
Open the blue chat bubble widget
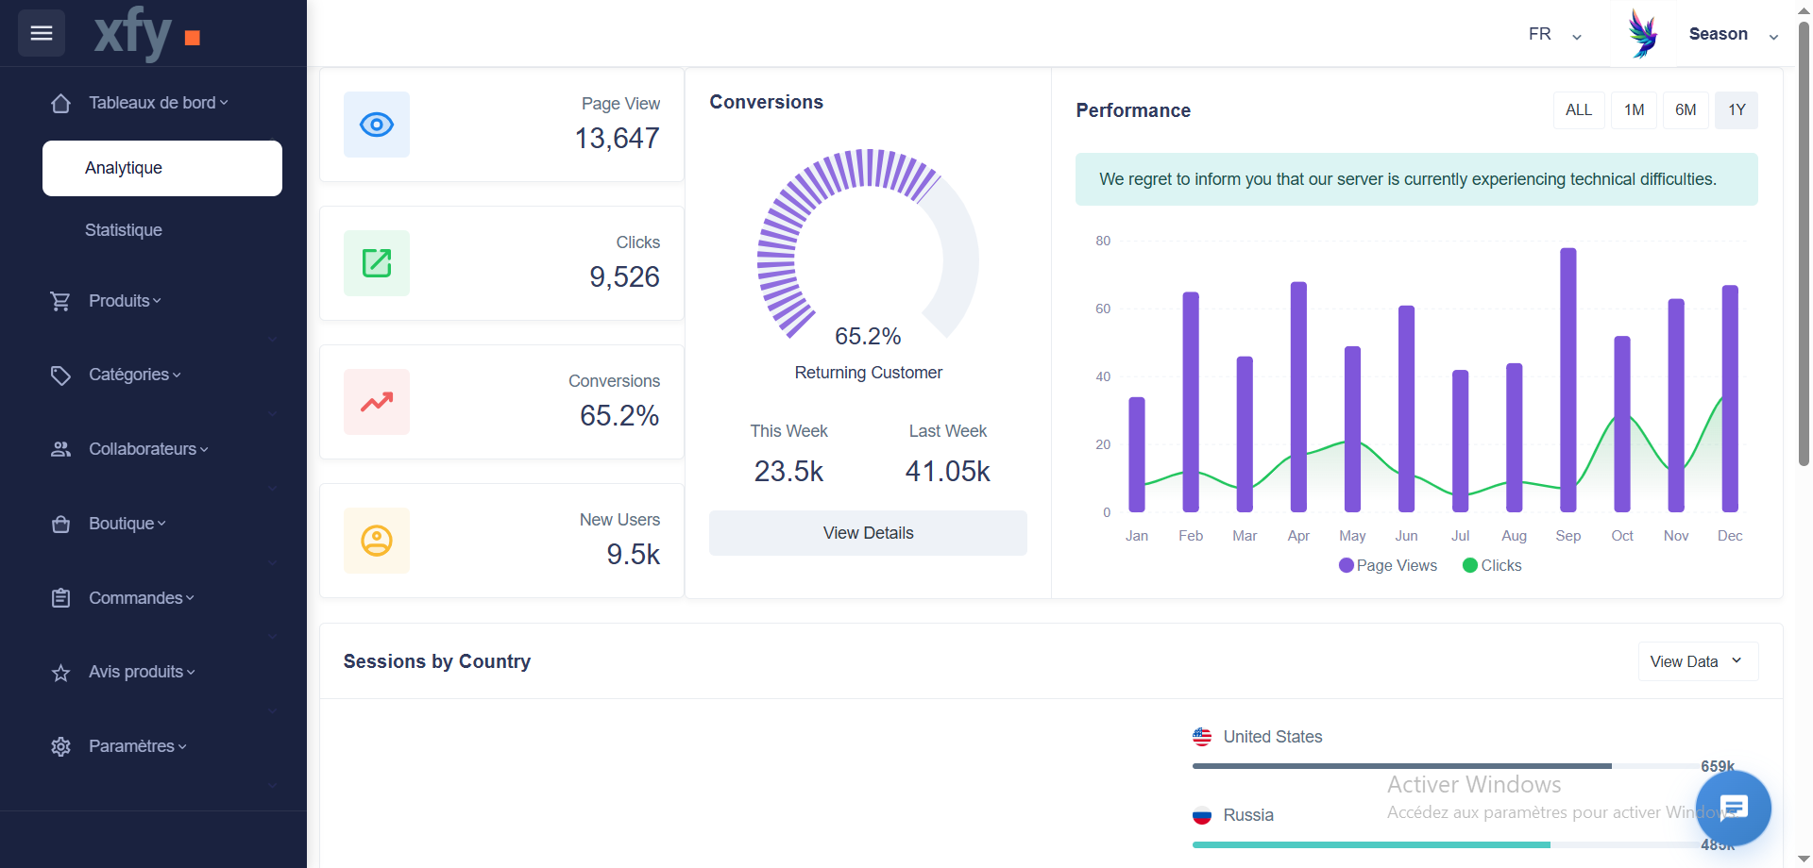click(x=1733, y=808)
